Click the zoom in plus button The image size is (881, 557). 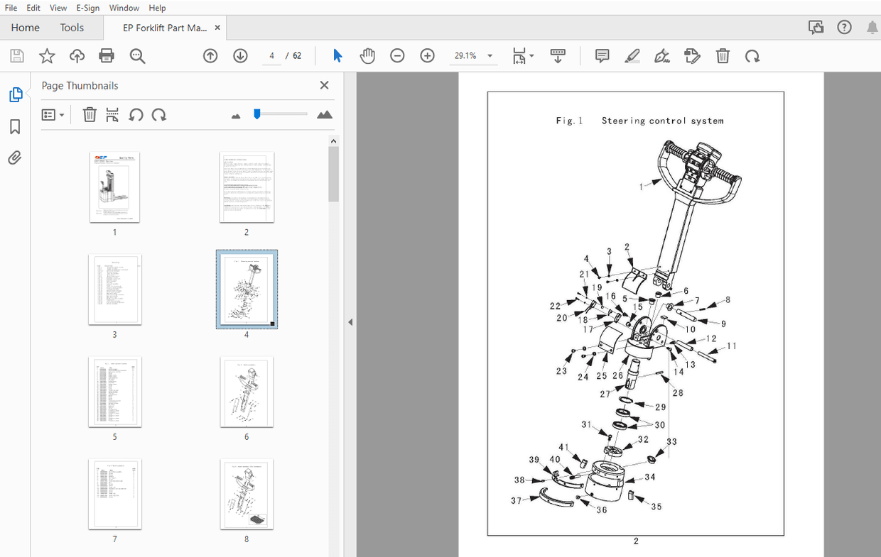[x=427, y=55]
